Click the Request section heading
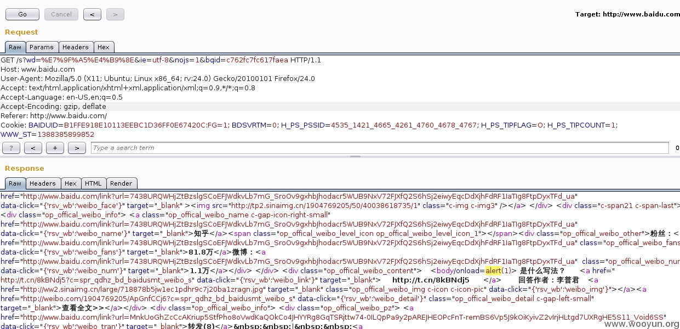The image size is (680, 329). tap(22, 32)
